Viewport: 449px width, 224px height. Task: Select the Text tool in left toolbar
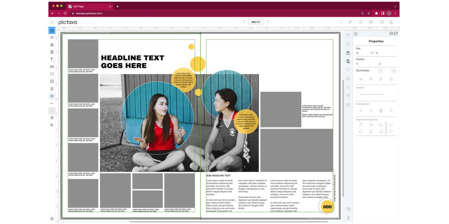pos(52,59)
